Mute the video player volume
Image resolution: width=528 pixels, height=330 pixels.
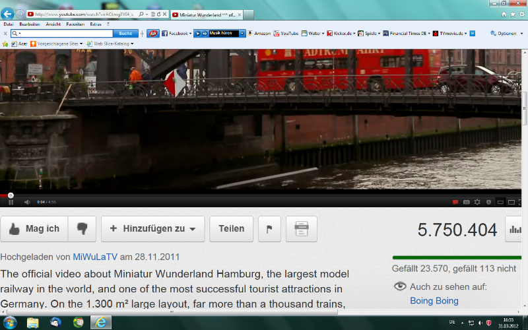27,202
